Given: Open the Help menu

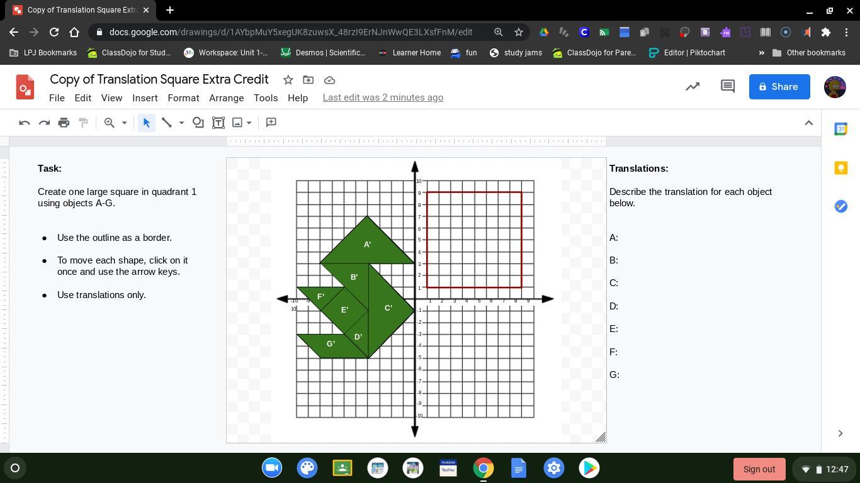Looking at the screenshot, I should click(298, 98).
